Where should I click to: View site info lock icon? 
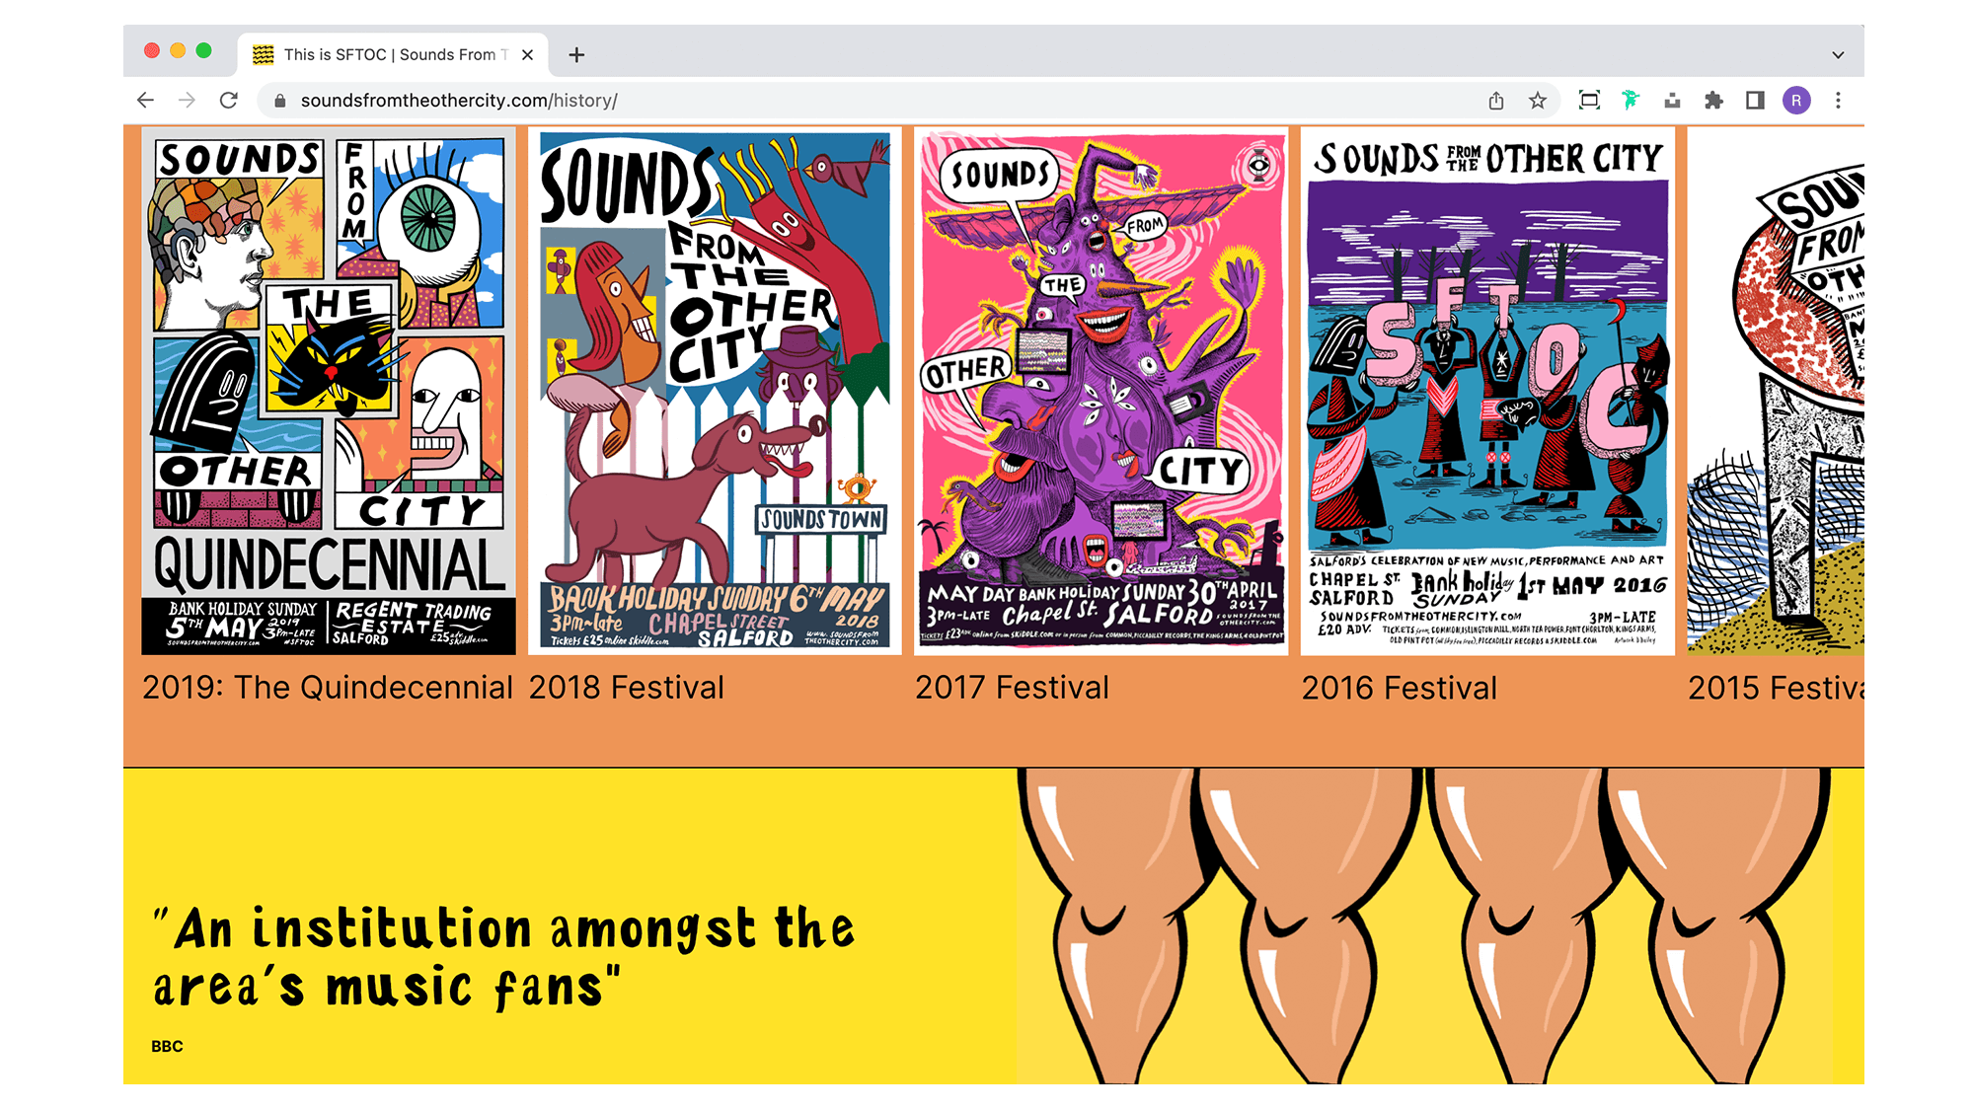[x=280, y=101]
